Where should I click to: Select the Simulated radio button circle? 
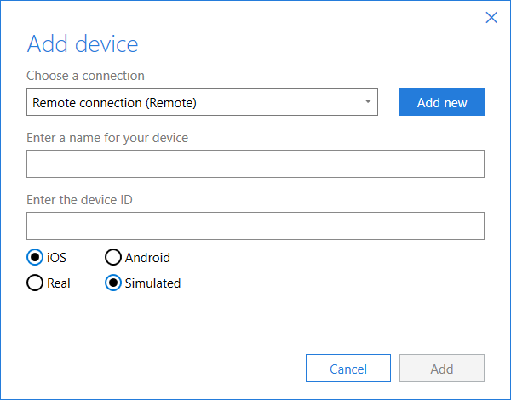pyautogui.click(x=112, y=283)
